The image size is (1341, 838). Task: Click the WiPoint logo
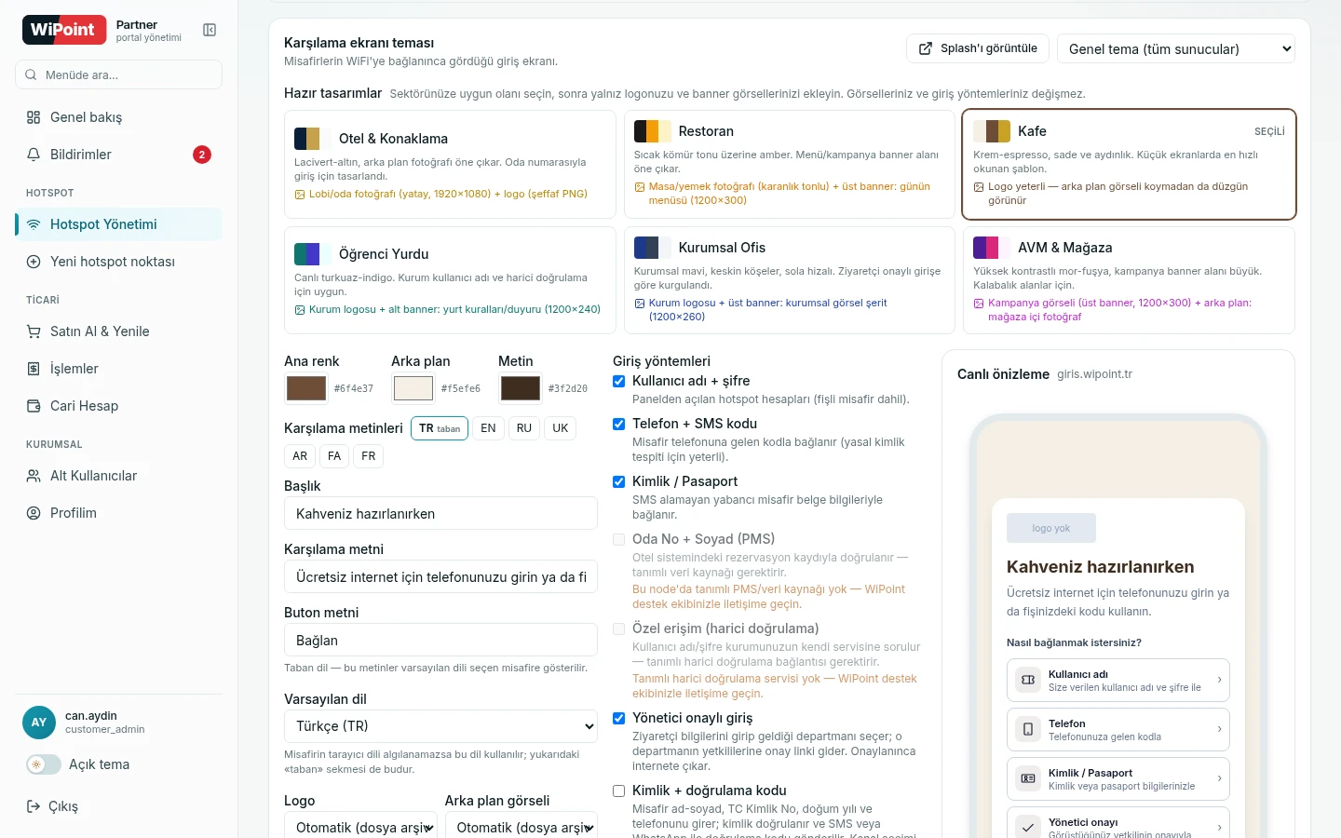coord(62,30)
